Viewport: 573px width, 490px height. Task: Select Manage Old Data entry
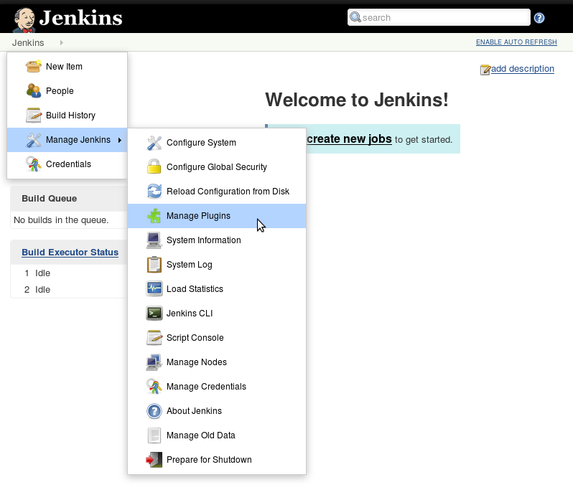(217, 435)
